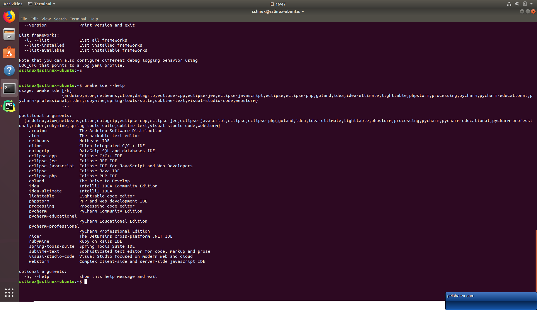Click the 'eclipse-cpp' list entry
Image resolution: width=537 pixels, height=310 pixels.
pyautogui.click(x=43, y=156)
